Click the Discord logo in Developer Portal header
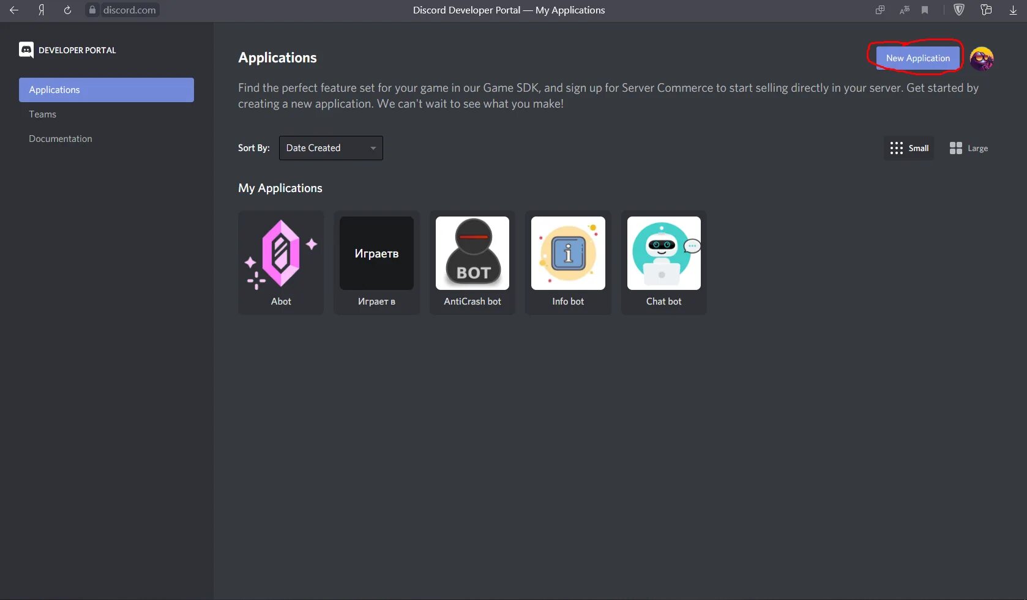Viewport: 1027px width, 600px height. 26,50
